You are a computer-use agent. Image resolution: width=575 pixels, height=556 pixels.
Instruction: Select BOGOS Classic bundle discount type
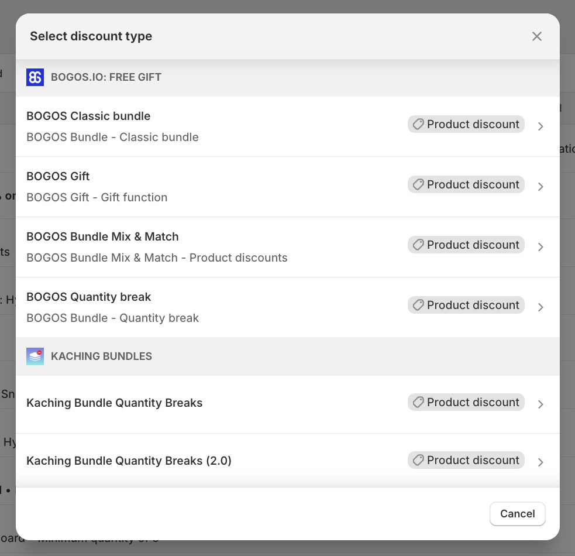pos(88,116)
